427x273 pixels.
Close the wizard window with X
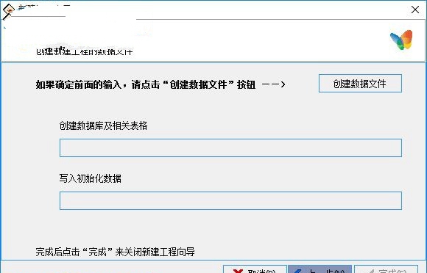[415, 10]
